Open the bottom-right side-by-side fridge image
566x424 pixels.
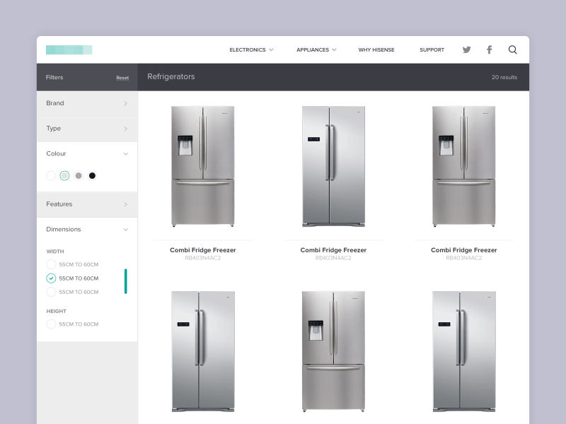[464, 351]
